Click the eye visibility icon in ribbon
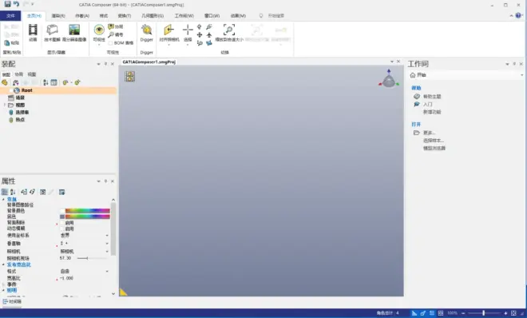Image resolution: width=527 pixels, height=318 pixels. click(99, 30)
